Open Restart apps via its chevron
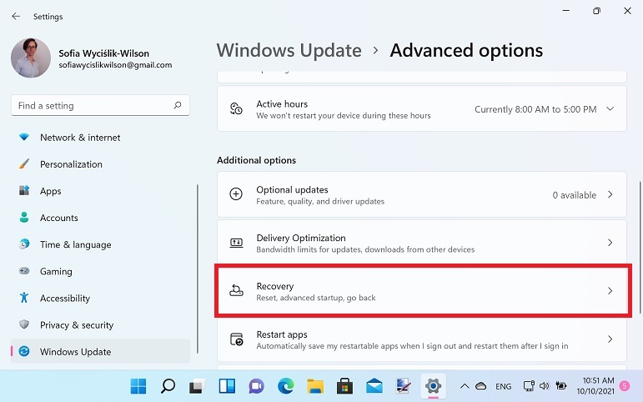Screen dimensions: 643x402 (x=610, y=339)
